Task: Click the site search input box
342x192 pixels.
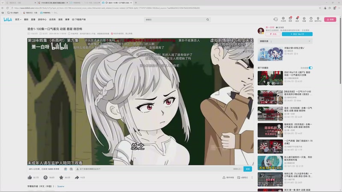Action: (x=175, y=20)
